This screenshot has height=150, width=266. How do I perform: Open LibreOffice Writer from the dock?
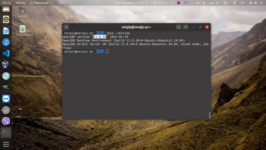click(x=6, y=30)
